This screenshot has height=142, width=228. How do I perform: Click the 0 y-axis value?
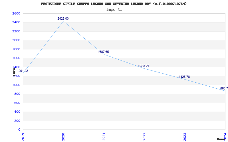[x=19, y=130]
